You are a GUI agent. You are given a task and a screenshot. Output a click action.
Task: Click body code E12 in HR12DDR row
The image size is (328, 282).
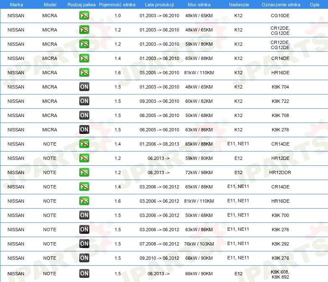click(238, 172)
